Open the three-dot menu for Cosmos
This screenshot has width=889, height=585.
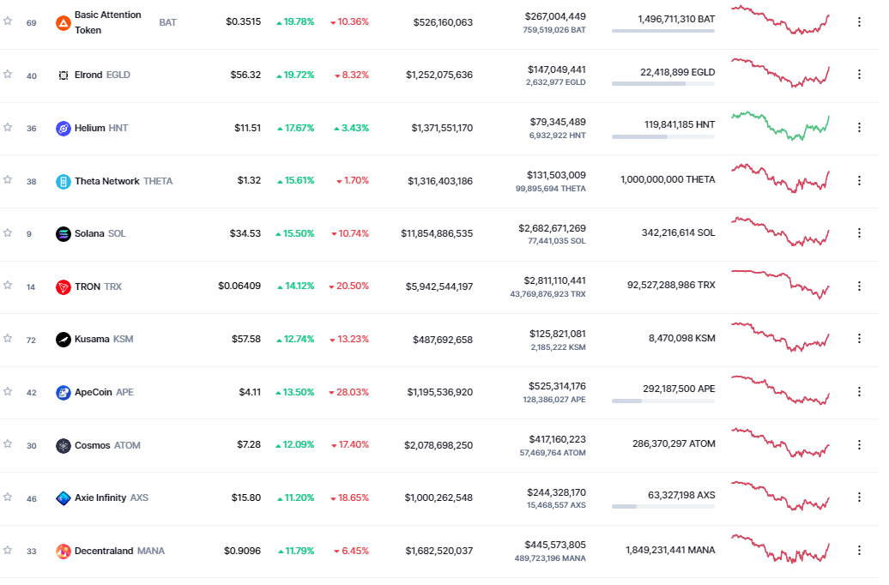(860, 445)
